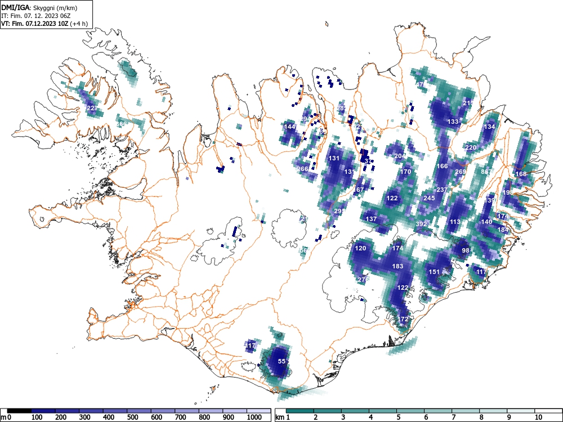Screen dimensions: 563x422
Task: Click the '10' label on the km legend
Action: (538, 417)
